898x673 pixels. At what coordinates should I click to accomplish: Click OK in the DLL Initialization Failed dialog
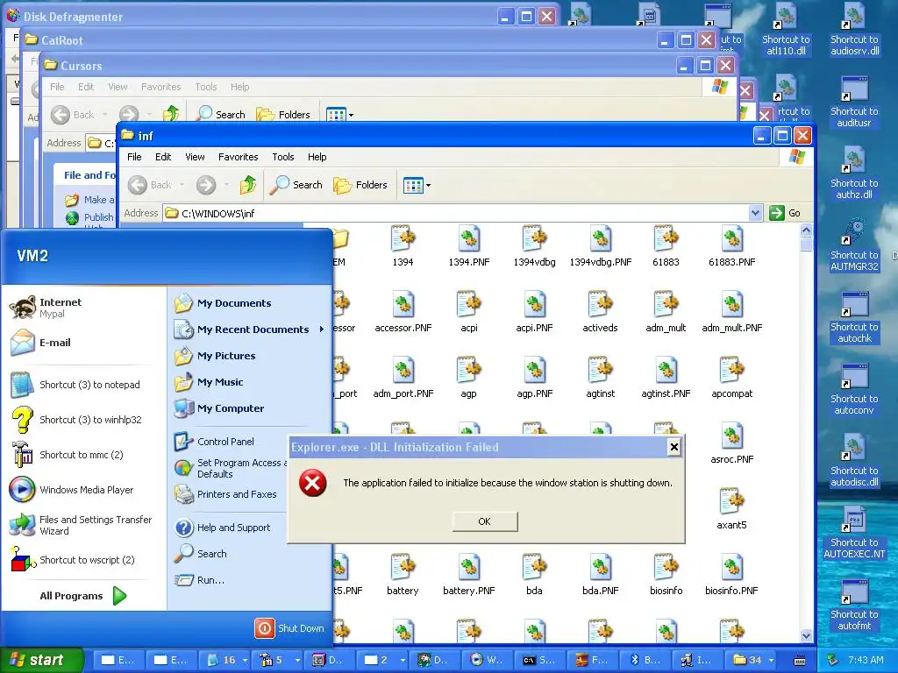coord(484,521)
